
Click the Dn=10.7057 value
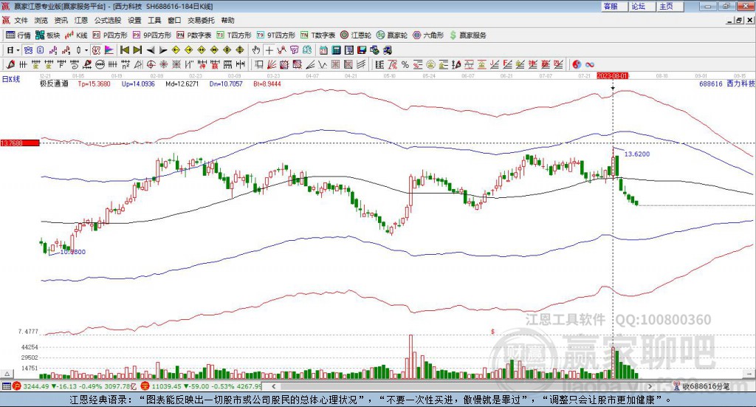226,84
